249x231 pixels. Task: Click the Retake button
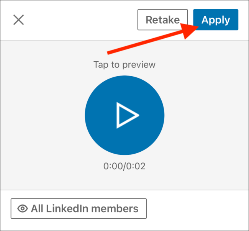(x=162, y=20)
